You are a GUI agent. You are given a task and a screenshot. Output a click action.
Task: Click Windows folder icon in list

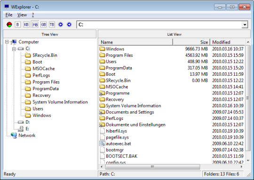click(102, 48)
